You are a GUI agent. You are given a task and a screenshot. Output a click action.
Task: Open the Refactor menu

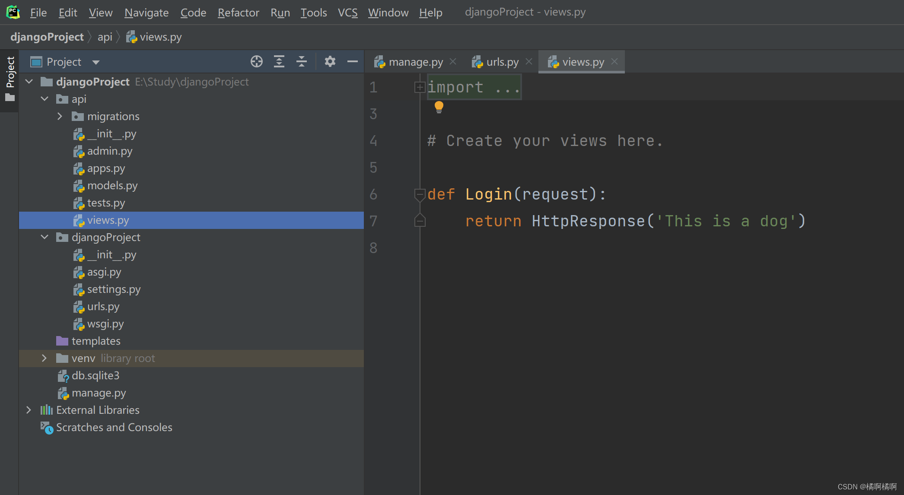click(x=238, y=13)
